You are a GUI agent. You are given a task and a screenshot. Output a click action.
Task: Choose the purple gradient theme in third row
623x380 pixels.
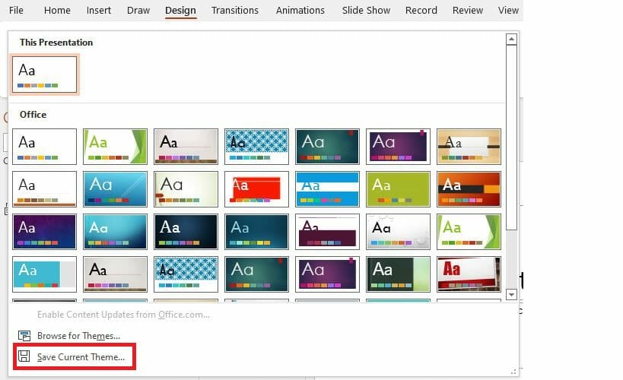pyautogui.click(x=45, y=232)
